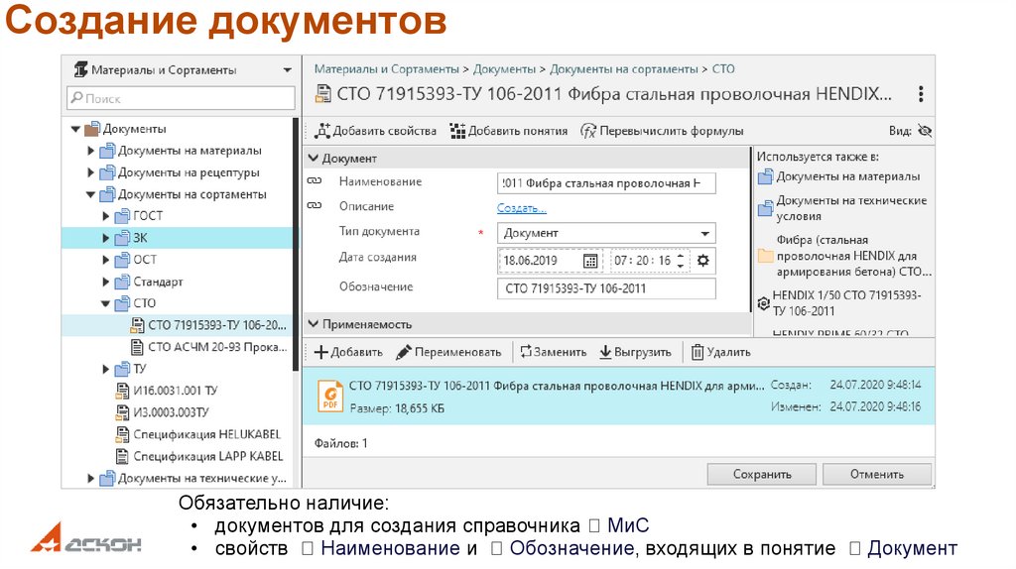The image size is (1016, 569).
Task: Expand Документы на технические у... node
Action: (90, 479)
